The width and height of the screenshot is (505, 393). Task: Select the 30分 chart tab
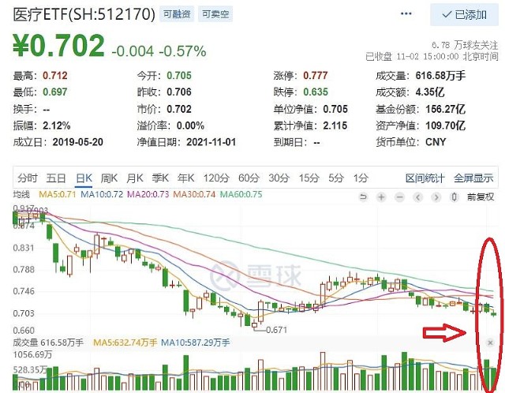coord(279,178)
